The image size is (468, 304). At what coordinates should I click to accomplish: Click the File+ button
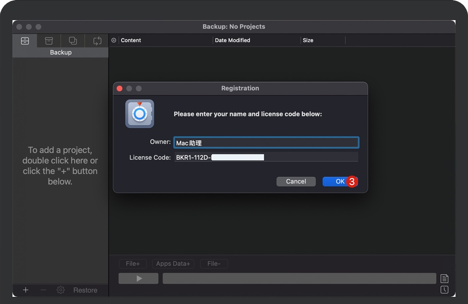[x=133, y=263]
